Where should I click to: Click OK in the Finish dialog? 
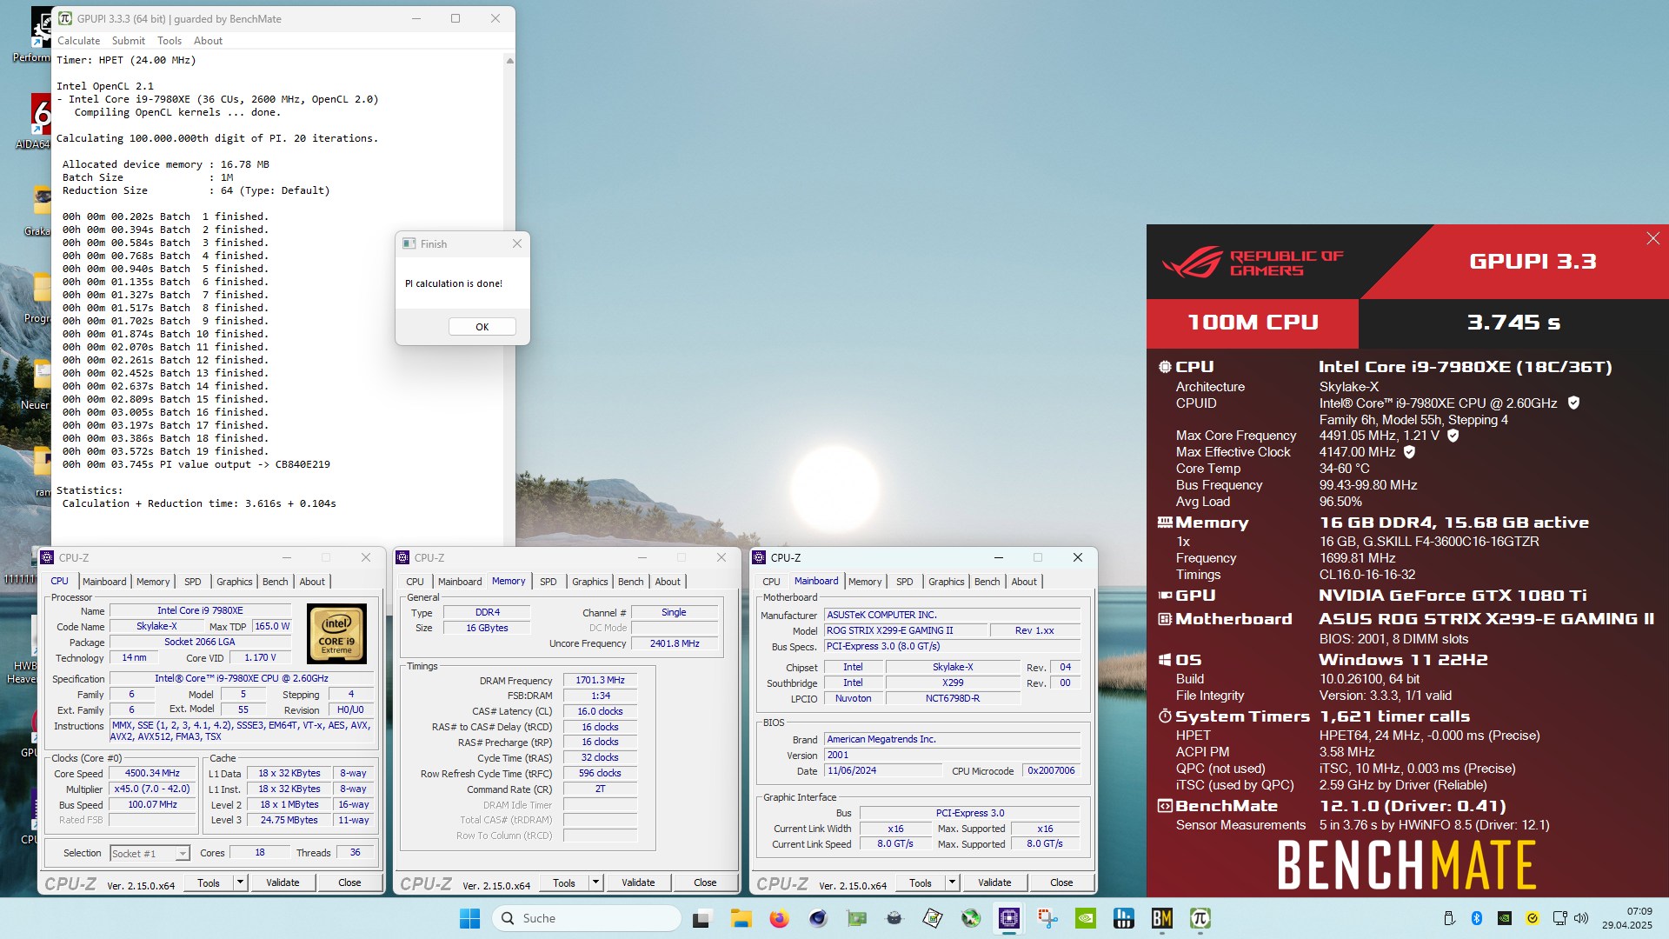tap(482, 327)
